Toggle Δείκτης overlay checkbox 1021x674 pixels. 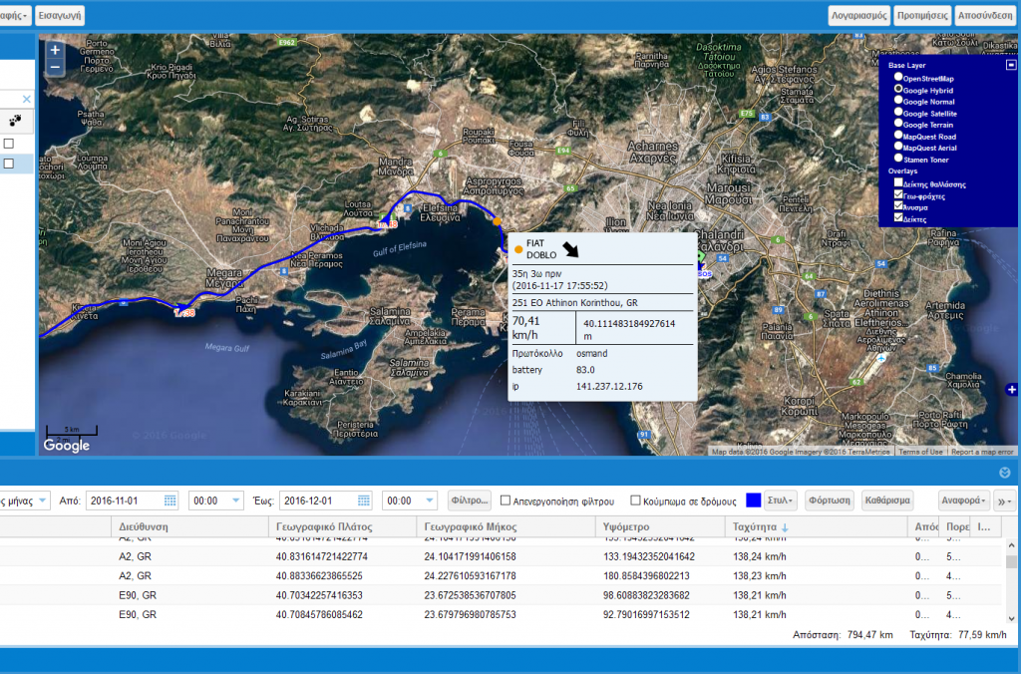pos(898,218)
